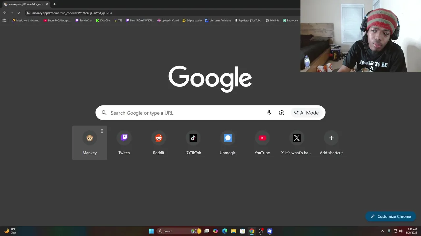Close the monkey.app tab
This screenshot has height=236, width=421.
coord(47,4)
